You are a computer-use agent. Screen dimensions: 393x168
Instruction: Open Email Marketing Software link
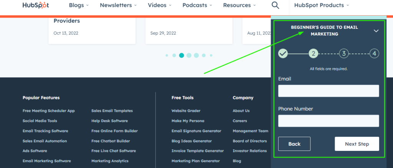click(46, 161)
